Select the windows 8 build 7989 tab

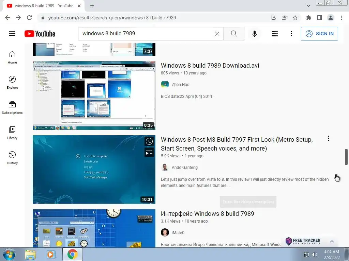[x=43, y=6]
